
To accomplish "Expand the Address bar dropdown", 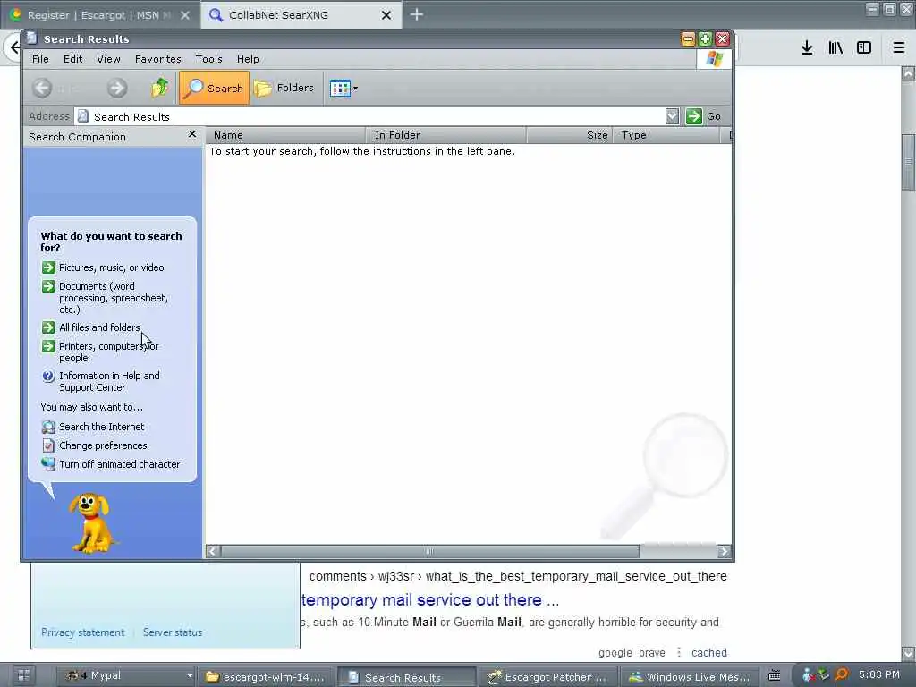I will pos(672,116).
